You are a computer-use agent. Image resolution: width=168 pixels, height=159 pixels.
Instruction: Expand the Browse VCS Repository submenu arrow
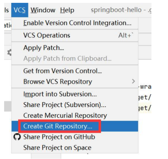point(133,81)
